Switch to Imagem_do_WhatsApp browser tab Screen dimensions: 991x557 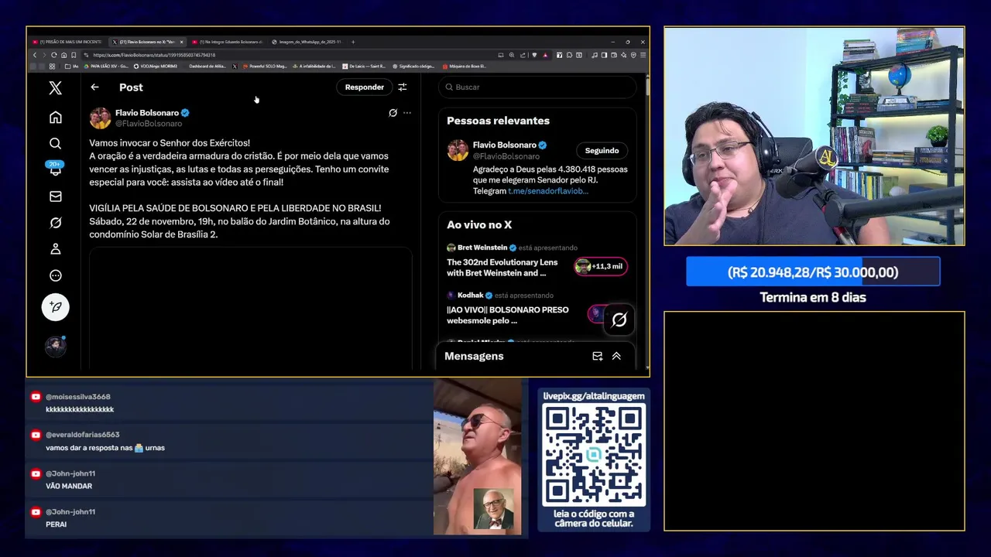[x=308, y=42]
